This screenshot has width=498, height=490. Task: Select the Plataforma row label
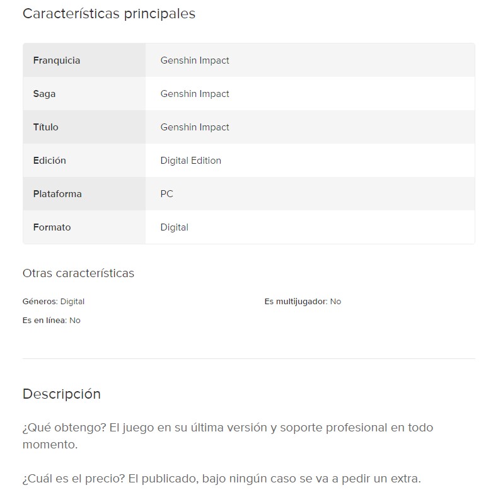point(57,194)
